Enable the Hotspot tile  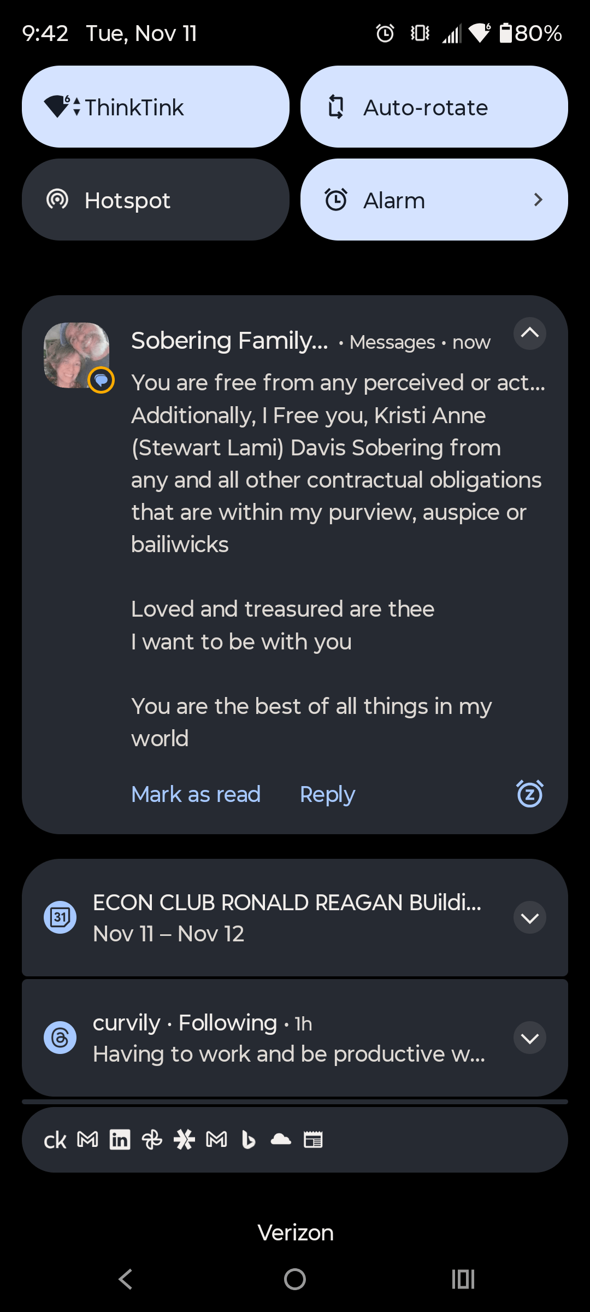click(x=156, y=200)
